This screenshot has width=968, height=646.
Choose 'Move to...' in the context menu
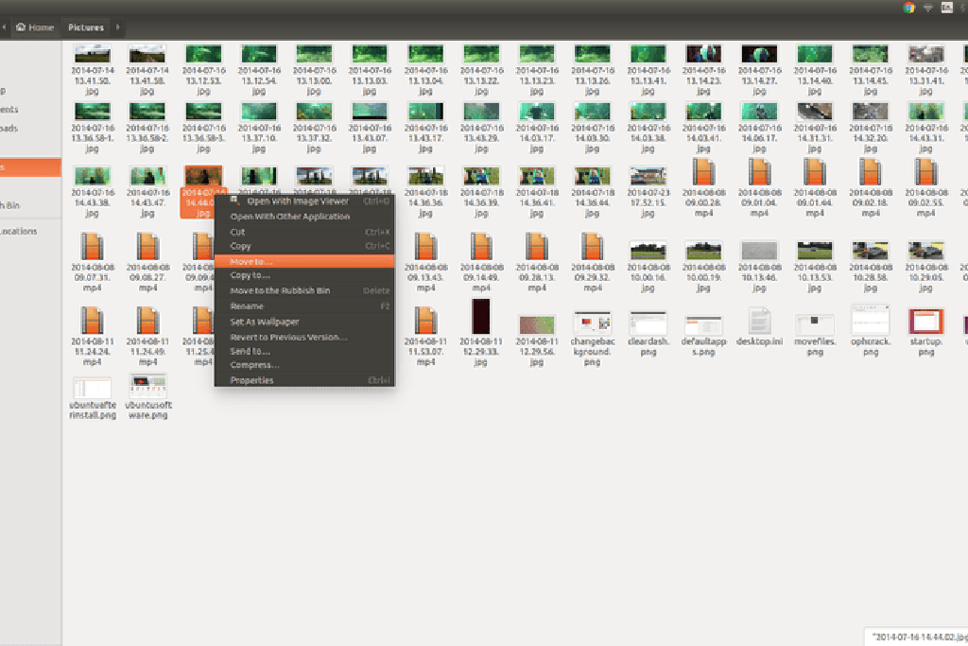251,261
